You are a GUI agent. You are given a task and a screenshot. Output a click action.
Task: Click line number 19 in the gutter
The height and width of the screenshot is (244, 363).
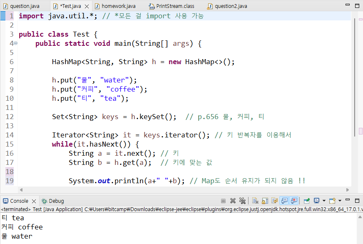(10, 181)
